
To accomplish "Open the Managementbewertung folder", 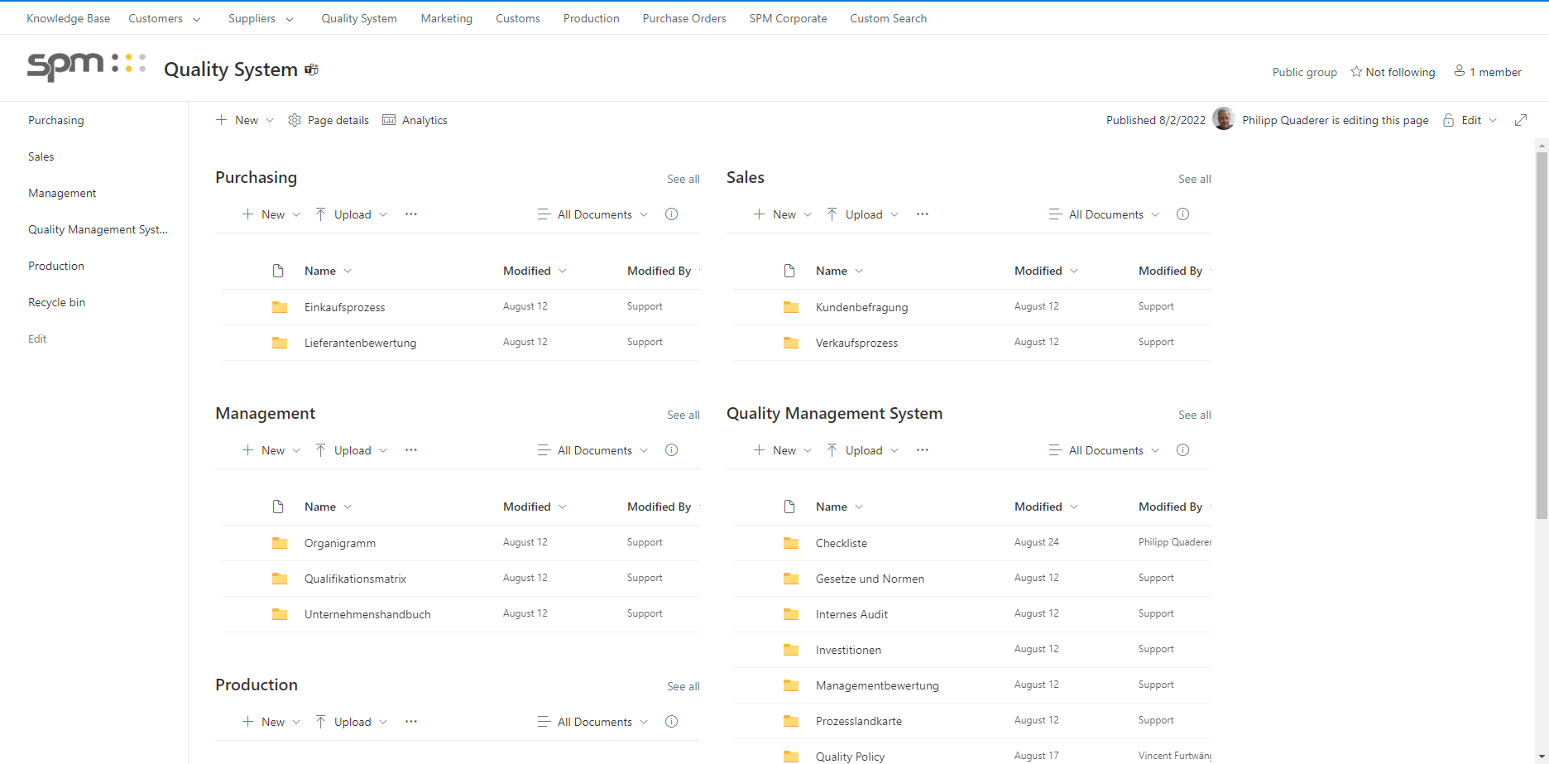I will 877,685.
